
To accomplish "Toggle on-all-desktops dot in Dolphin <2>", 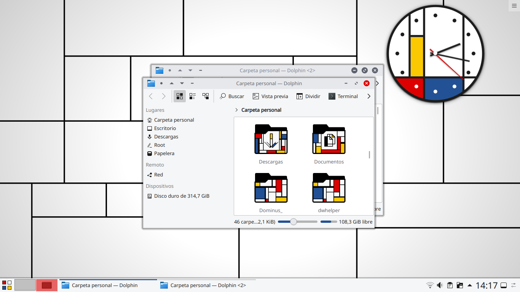I will 170,70.
